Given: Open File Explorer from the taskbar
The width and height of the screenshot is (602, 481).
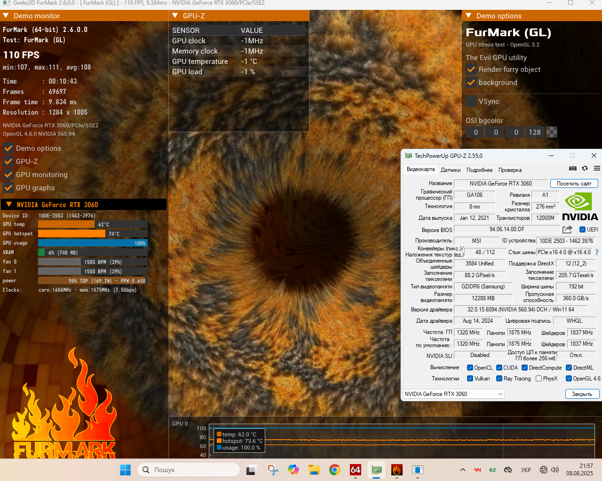Looking at the screenshot, I should pyautogui.click(x=314, y=470).
